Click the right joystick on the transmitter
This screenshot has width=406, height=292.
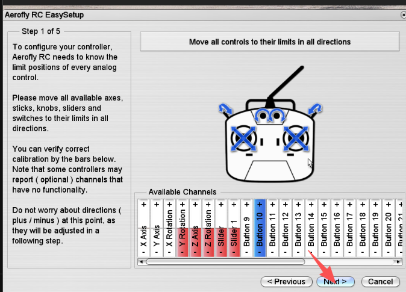[296, 140]
